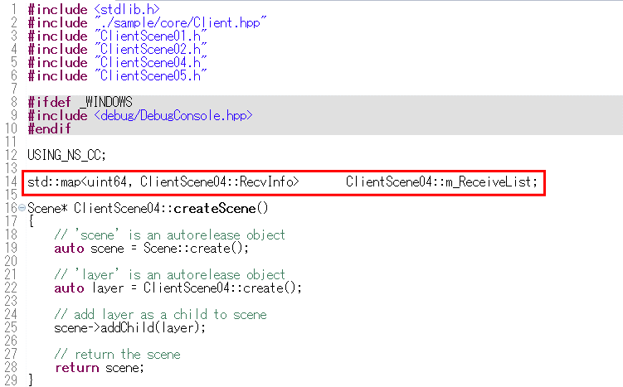
Task: Click line number 8 in gutter
Action: click(14, 102)
